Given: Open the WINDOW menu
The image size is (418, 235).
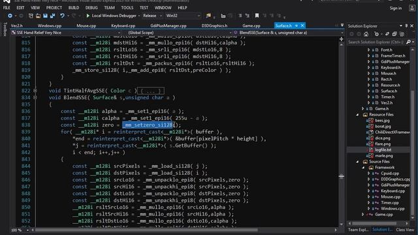Looking at the screenshot, I should tap(163, 8).
